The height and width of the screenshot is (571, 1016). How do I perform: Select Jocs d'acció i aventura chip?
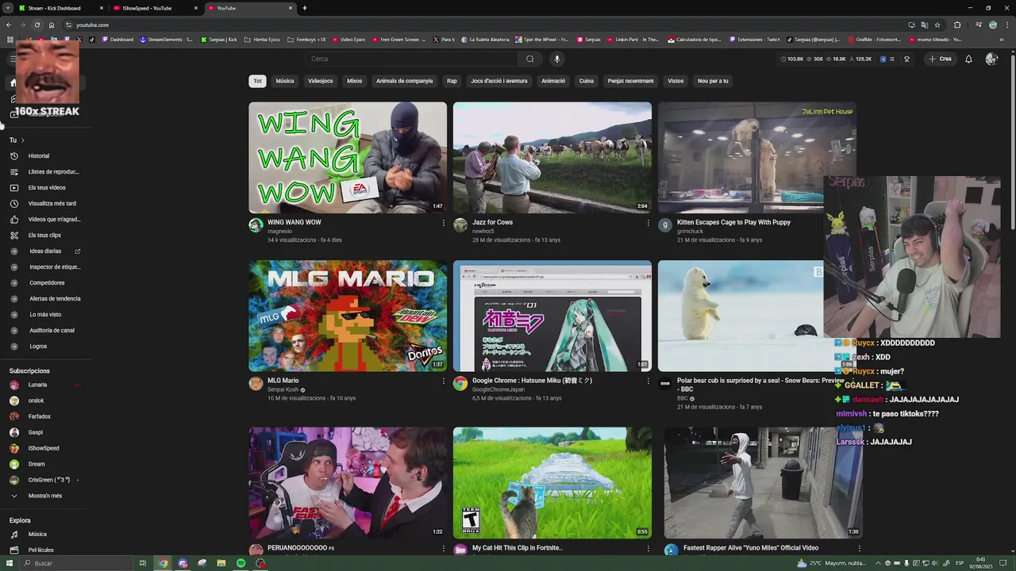(x=499, y=81)
